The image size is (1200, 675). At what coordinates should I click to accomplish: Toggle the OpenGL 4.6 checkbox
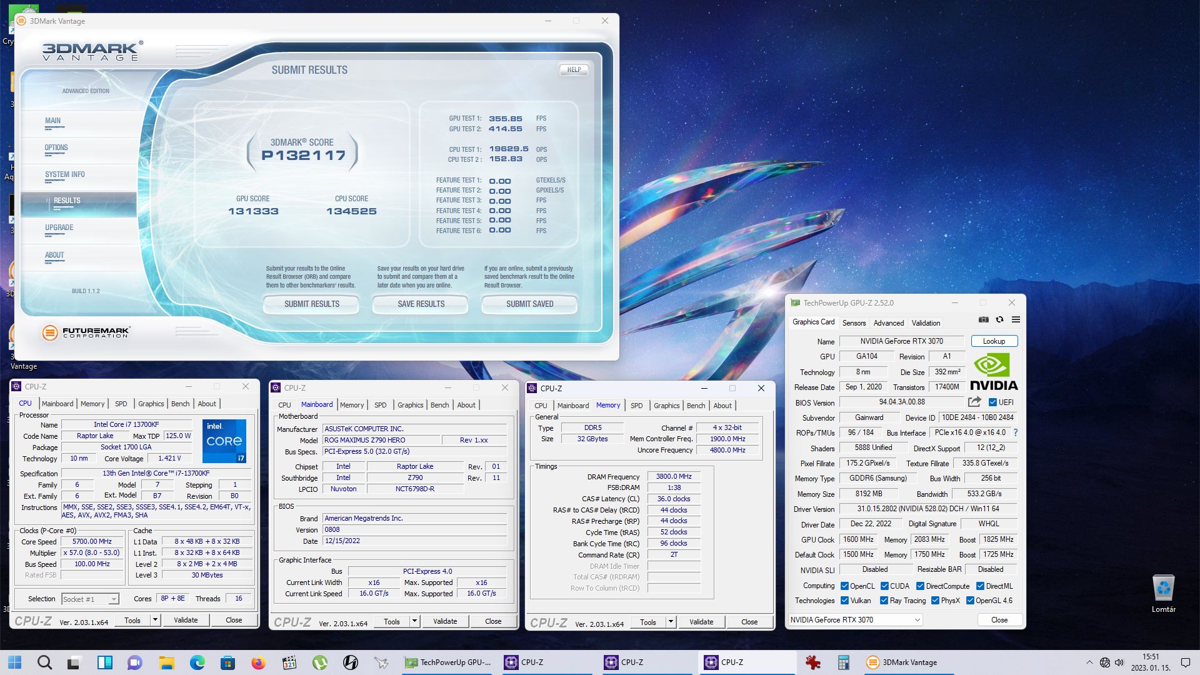tap(970, 601)
